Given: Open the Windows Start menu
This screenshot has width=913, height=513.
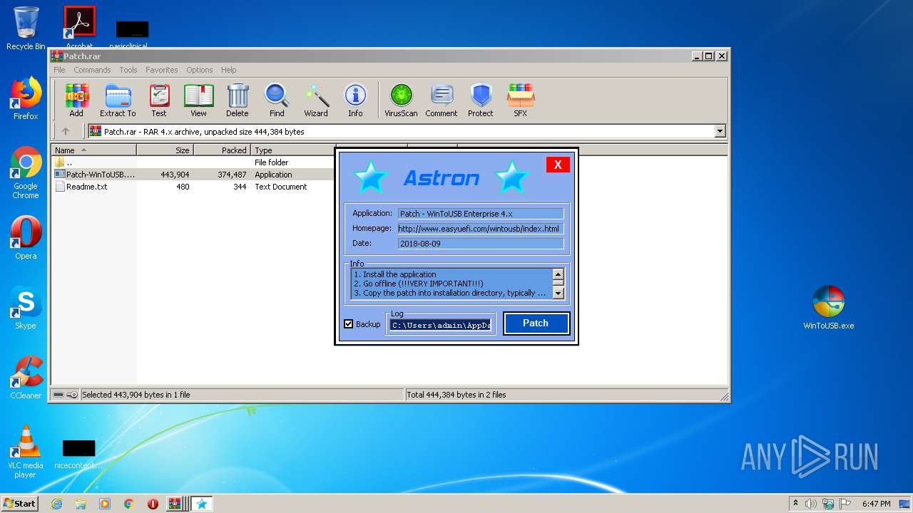Looking at the screenshot, I should (x=19, y=503).
